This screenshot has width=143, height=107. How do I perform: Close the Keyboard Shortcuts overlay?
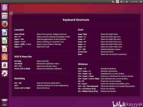(11, 13)
